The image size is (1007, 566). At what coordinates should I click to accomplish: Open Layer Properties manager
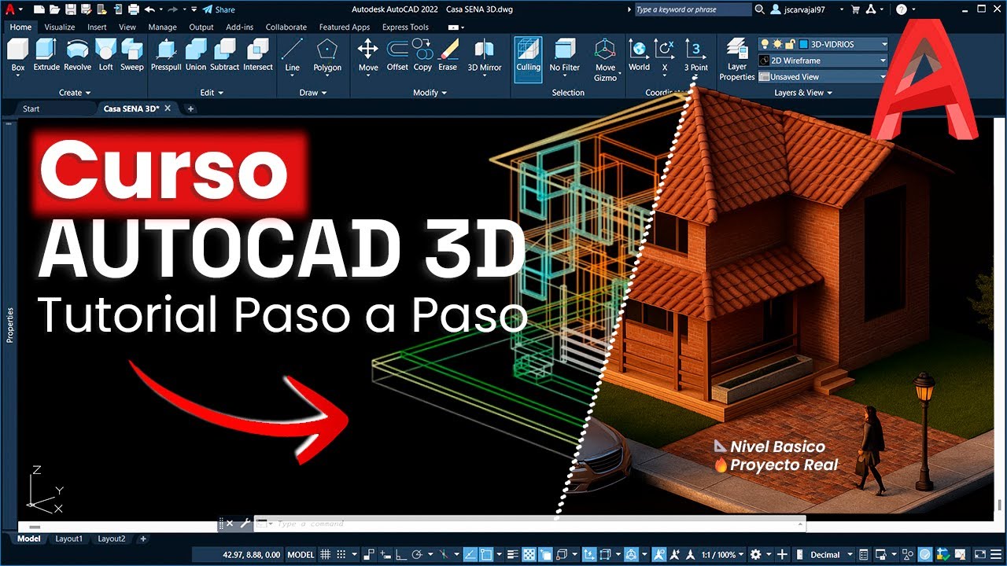(x=737, y=60)
